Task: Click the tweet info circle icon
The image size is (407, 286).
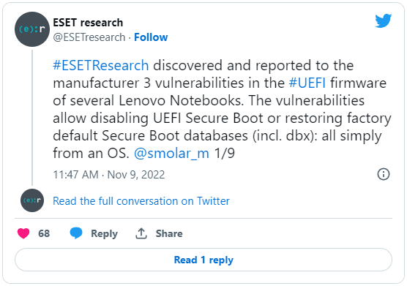Action: click(x=384, y=174)
